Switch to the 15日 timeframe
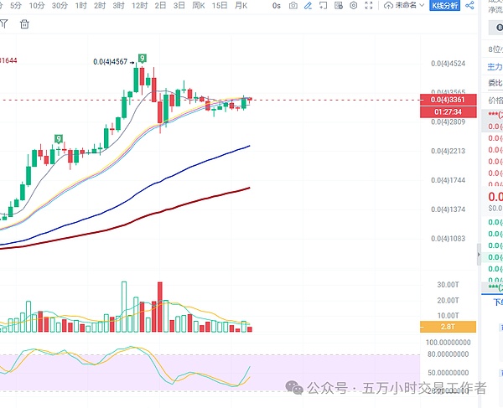This screenshot has height=408, width=503. point(220,6)
